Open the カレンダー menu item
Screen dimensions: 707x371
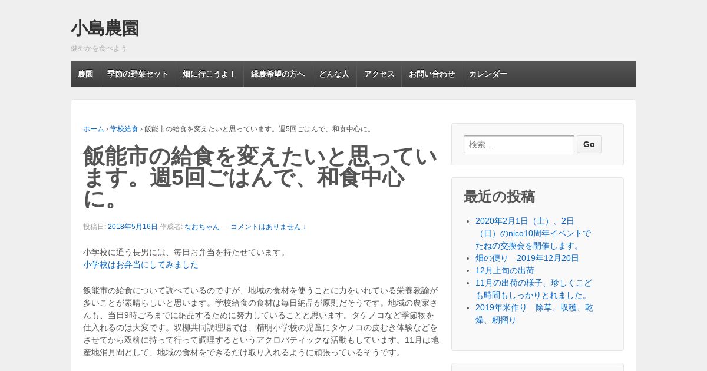[x=488, y=74]
